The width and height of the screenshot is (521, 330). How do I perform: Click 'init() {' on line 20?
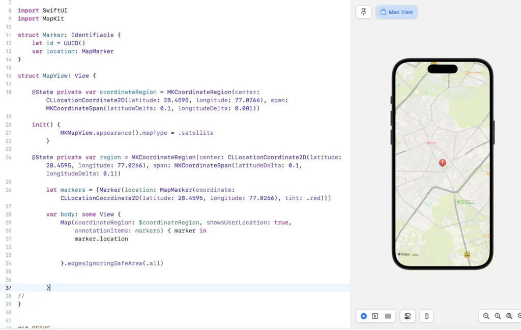pyautogui.click(x=46, y=125)
